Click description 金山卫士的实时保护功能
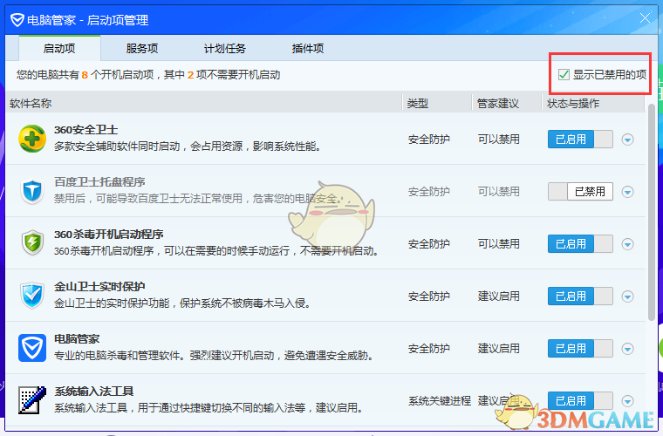 tap(182, 303)
